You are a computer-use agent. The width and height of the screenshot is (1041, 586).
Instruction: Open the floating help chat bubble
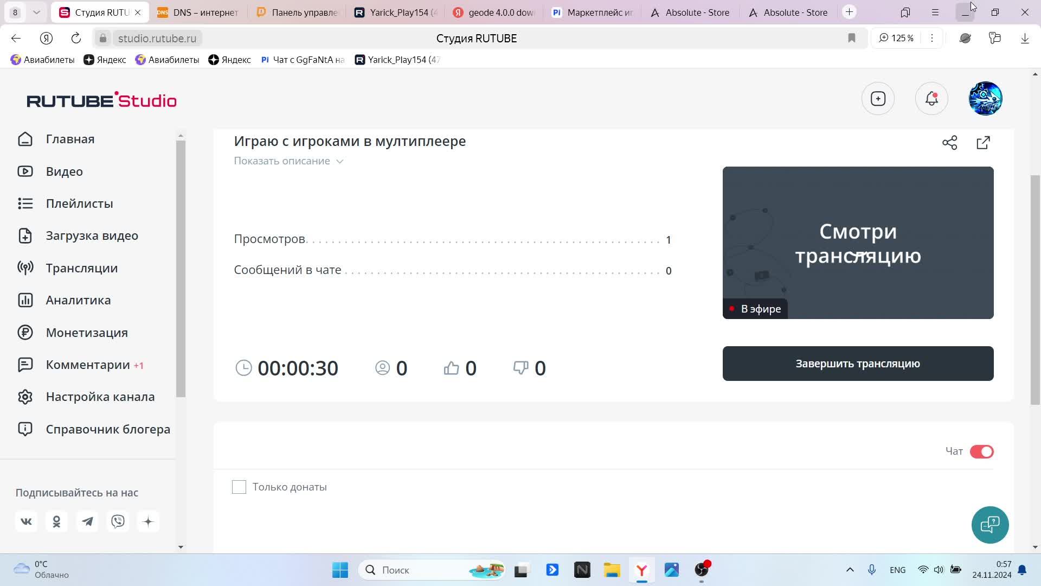tap(989, 525)
